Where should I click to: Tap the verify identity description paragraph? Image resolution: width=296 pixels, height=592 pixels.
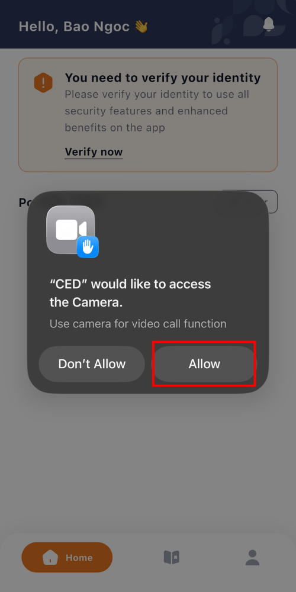pyautogui.click(x=157, y=111)
